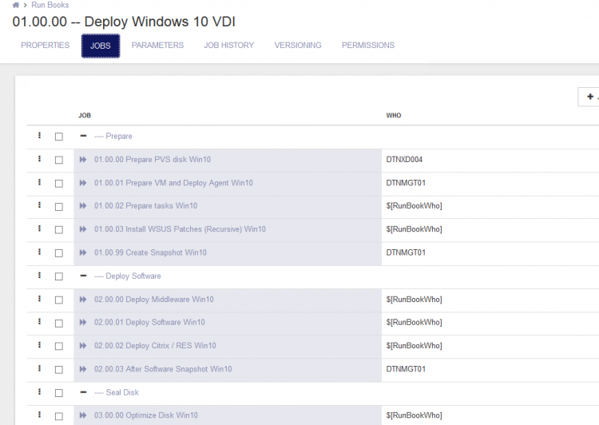Screen dimensions: 599x425
Task: Tick checkbox for 02.00.01 Deploy Software Win10
Action: pyautogui.click(x=59, y=324)
